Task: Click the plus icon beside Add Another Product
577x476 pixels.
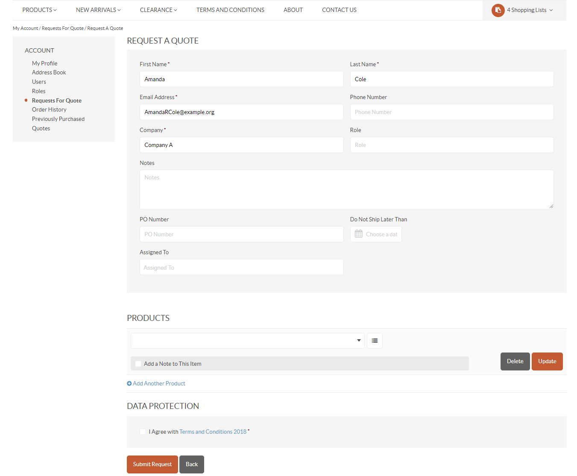Action: (x=129, y=384)
